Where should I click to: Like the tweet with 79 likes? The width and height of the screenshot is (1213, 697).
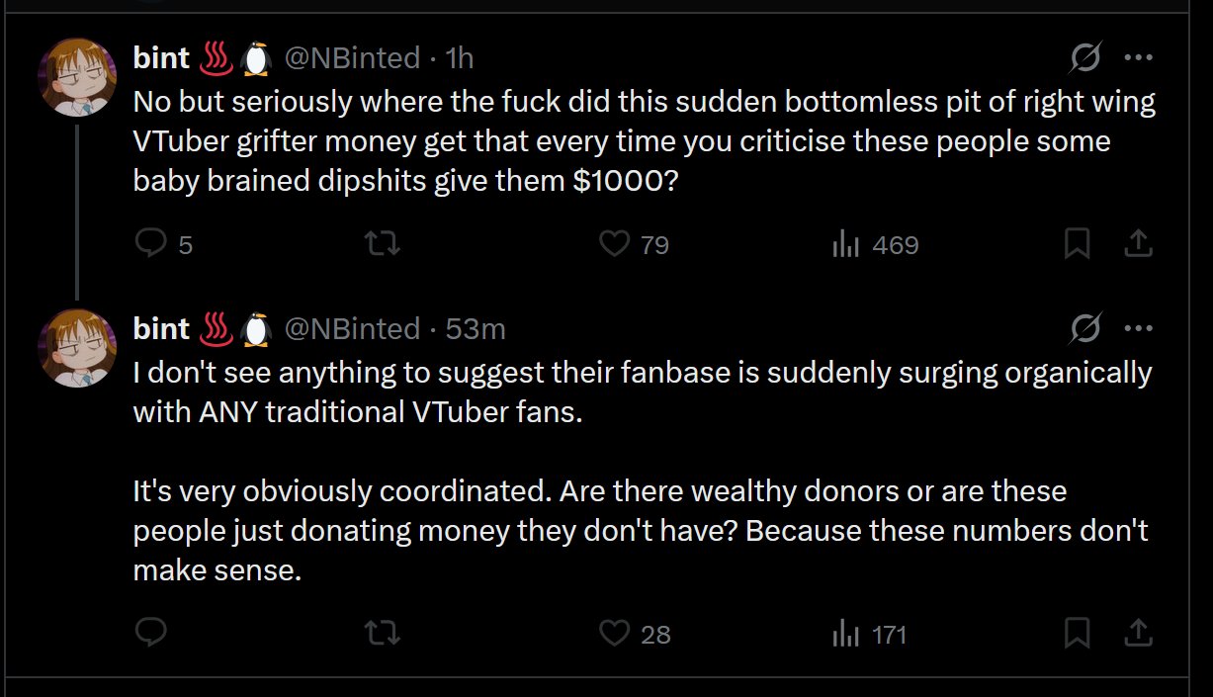615,243
